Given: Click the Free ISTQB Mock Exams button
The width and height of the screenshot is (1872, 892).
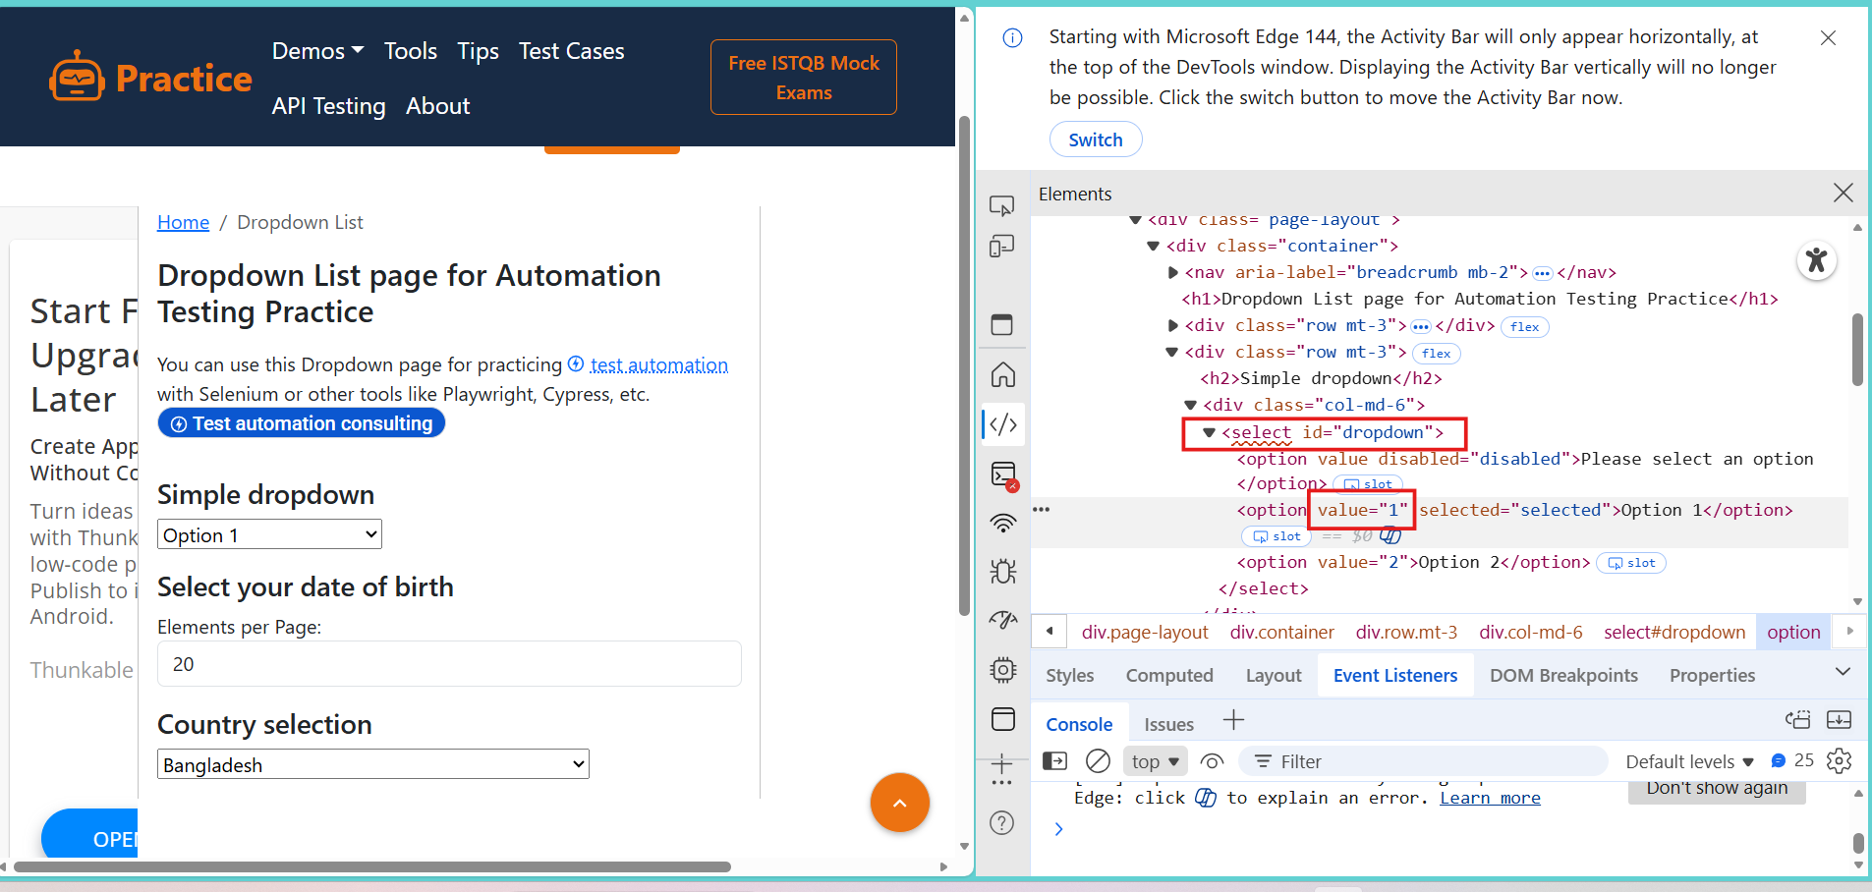Looking at the screenshot, I should 803,78.
